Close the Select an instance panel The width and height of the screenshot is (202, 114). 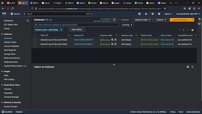(192, 67)
